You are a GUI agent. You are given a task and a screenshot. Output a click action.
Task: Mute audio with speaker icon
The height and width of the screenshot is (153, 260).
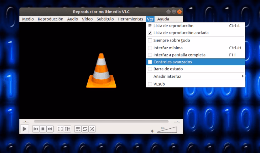152,131
